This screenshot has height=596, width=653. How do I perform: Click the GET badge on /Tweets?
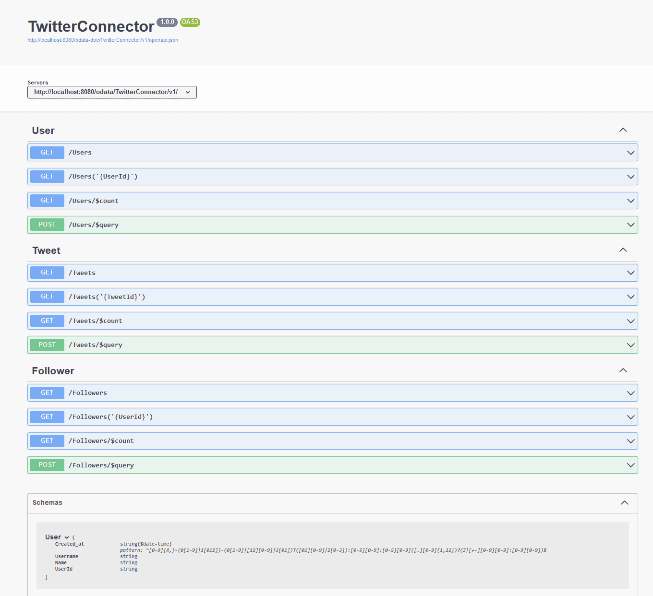pyautogui.click(x=47, y=272)
